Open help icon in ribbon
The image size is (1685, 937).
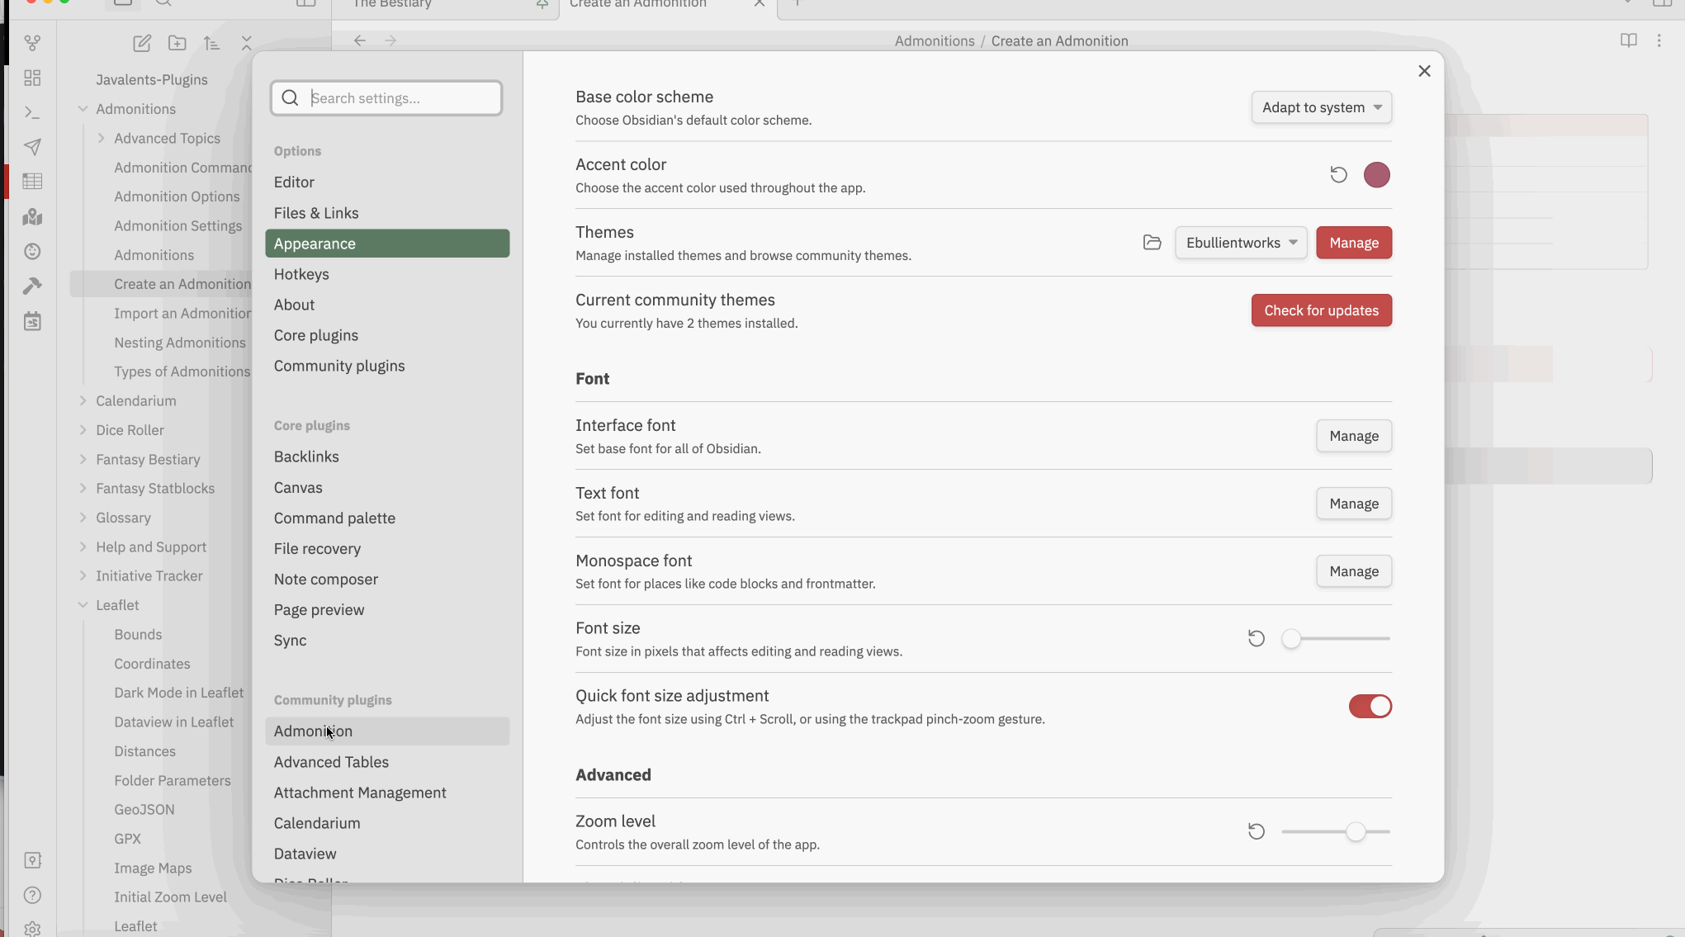coord(32,895)
